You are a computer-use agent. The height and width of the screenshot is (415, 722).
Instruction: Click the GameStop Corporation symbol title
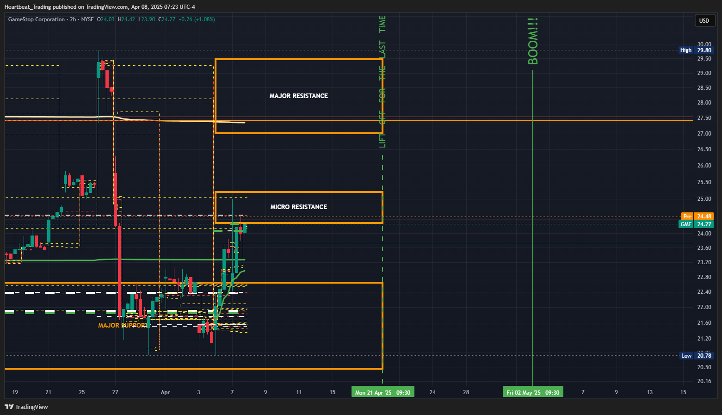[x=37, y=19]
